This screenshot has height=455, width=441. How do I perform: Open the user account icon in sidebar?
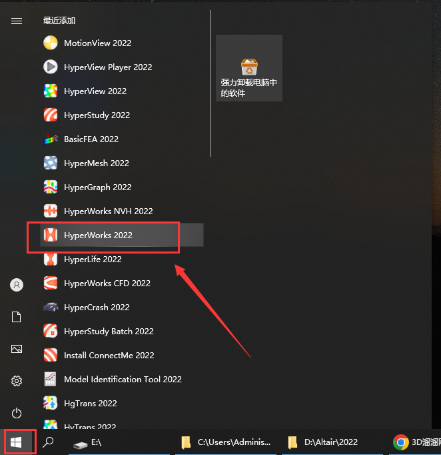(17, 285)
